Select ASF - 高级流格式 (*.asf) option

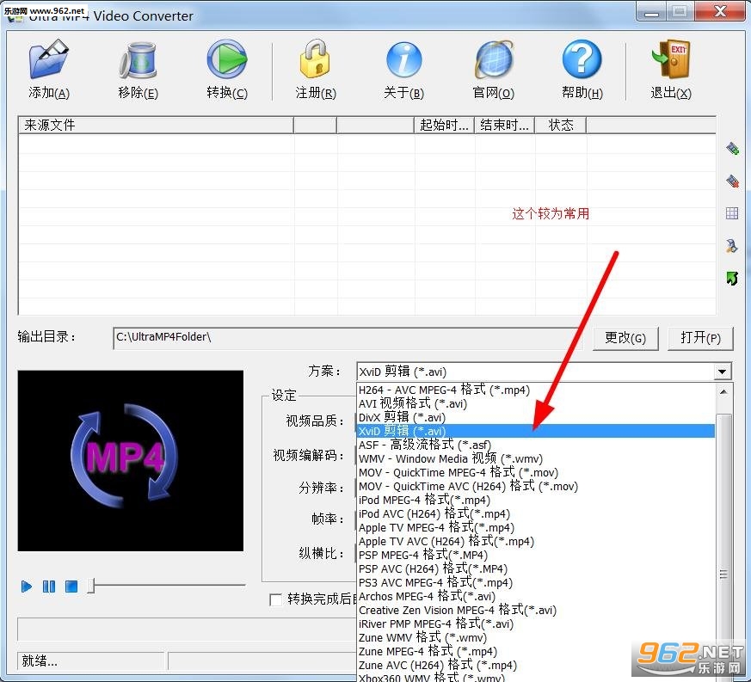pos(535,445)
